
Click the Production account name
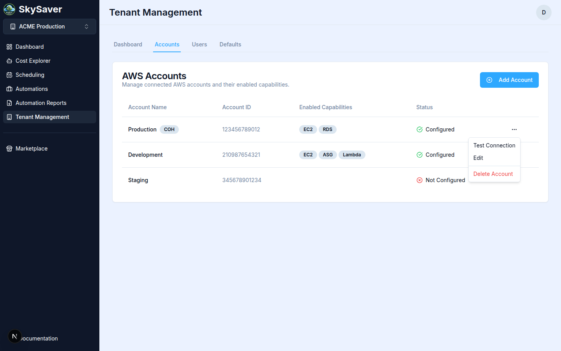(142, 129)
